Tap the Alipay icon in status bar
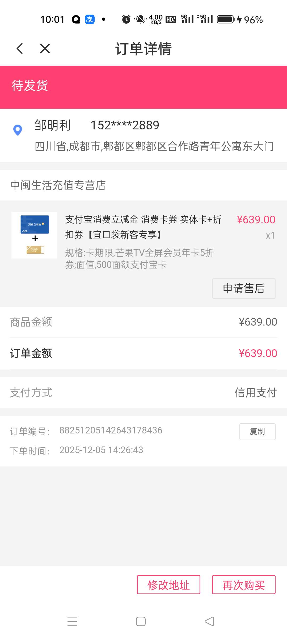Viewport: 287px width, 639px height. [x=90, y=19]
